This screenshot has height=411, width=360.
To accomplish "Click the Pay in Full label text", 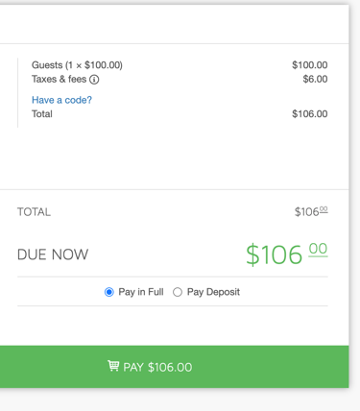I will 141,292.
